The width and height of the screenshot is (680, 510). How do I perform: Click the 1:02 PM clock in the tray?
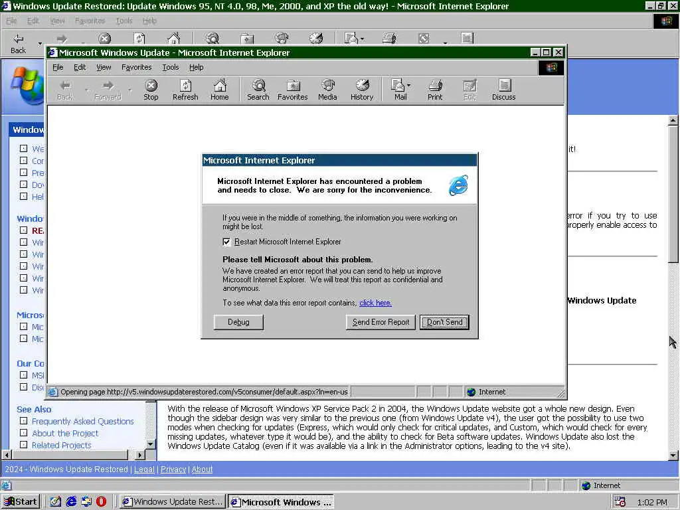(652, 502)
